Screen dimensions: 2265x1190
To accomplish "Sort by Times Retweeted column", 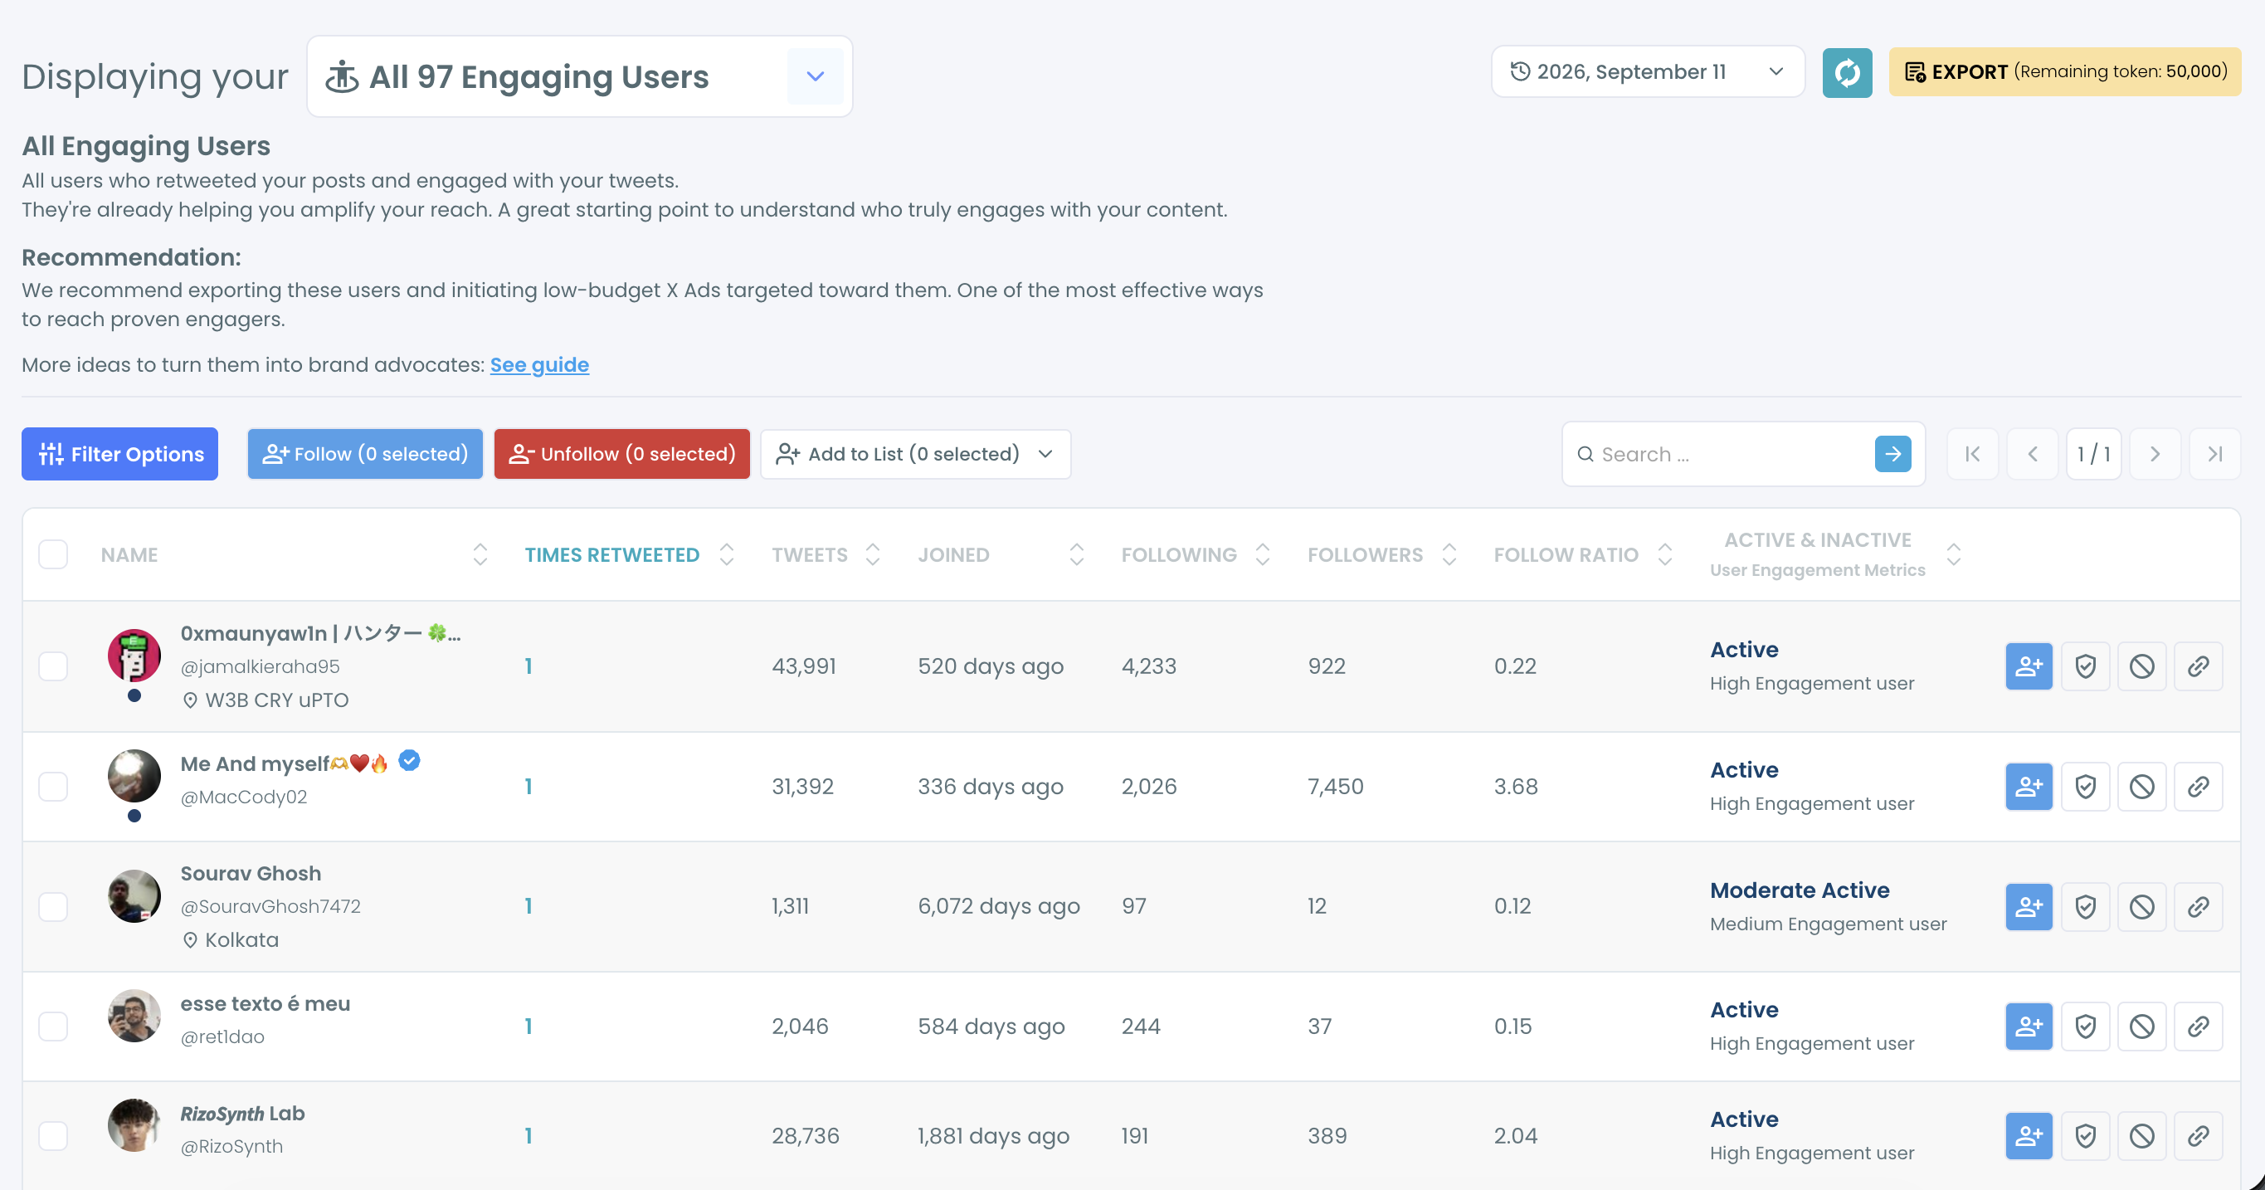I will 630,555.
